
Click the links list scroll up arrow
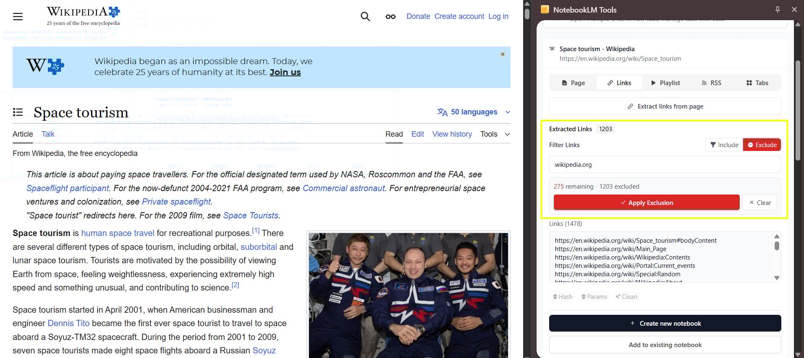(777, 236)
